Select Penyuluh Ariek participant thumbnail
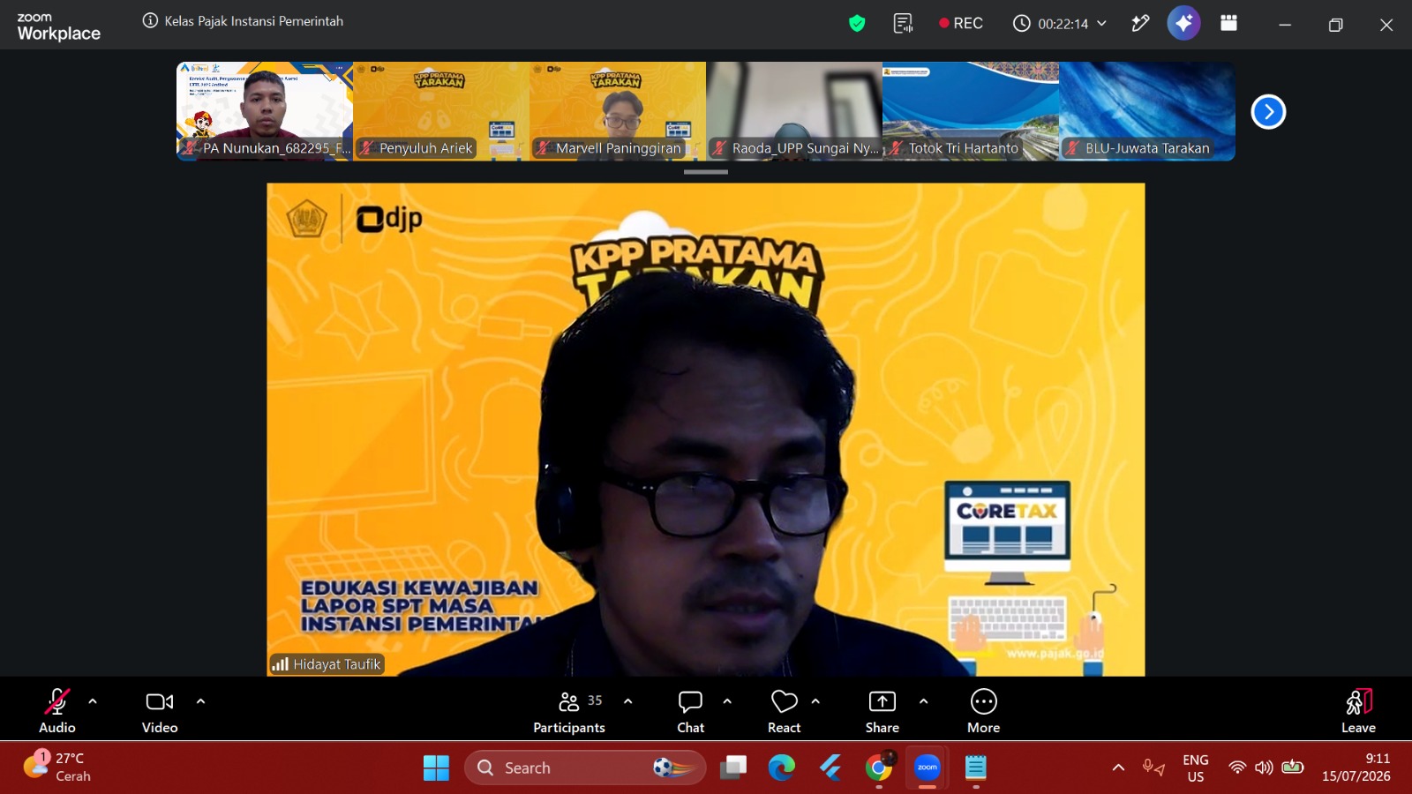 point(441,111)
